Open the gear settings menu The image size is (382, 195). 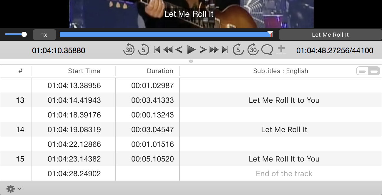click(x=14, y=189)
